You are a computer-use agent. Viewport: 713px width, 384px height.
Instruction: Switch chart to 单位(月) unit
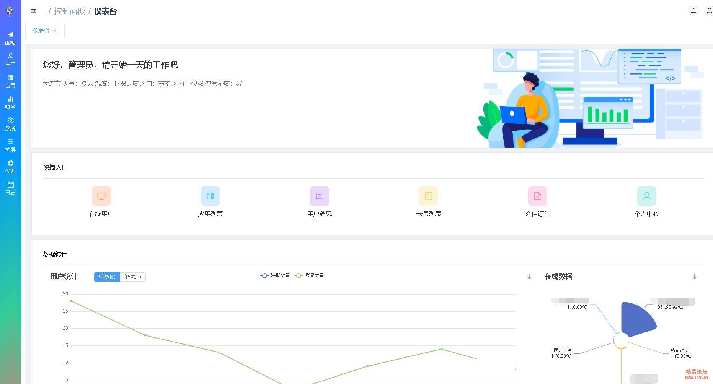[x=132, y=277]
